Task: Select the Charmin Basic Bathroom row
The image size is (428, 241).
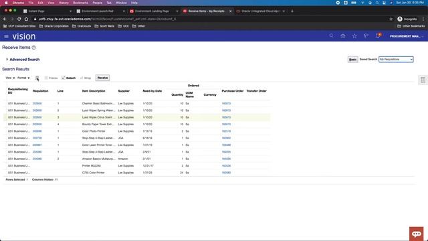Action: tap(136, 104)
